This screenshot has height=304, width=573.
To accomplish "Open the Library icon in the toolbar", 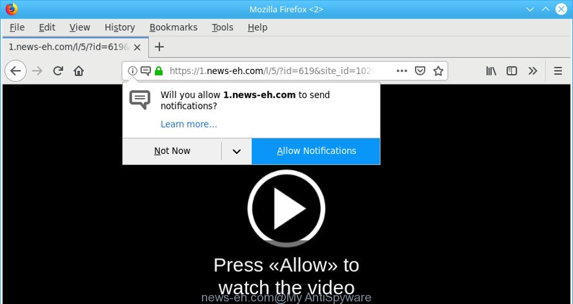I will [x=491, y=71].
